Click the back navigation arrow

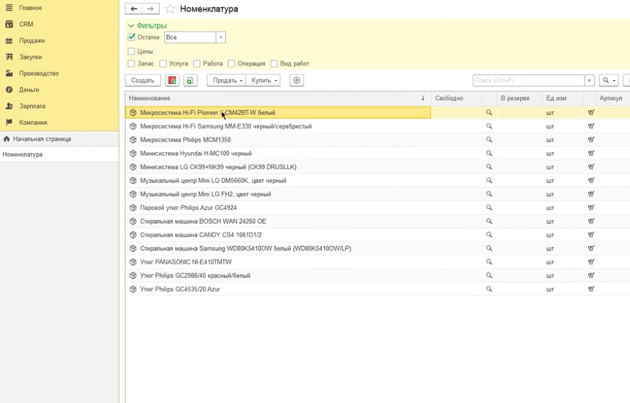pos(134,9)
